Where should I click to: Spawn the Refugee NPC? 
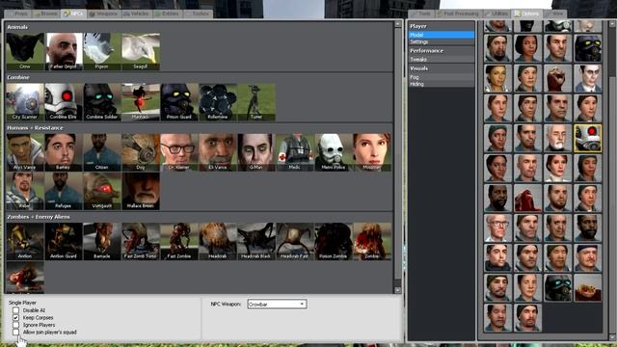[x=64, y=191]
